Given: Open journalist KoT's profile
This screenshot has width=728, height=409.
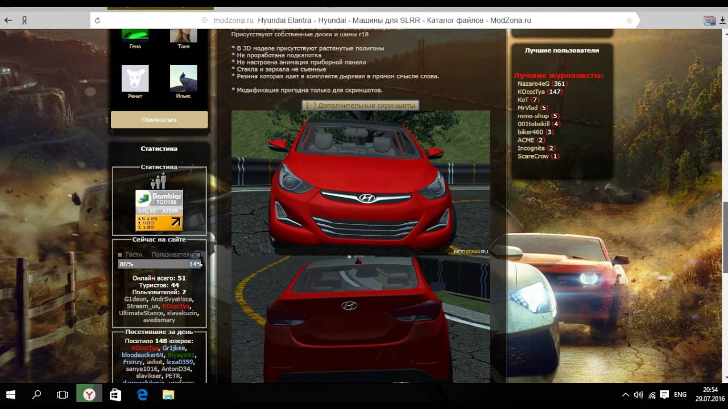Looking at the screenshot, I should [523, 100].
